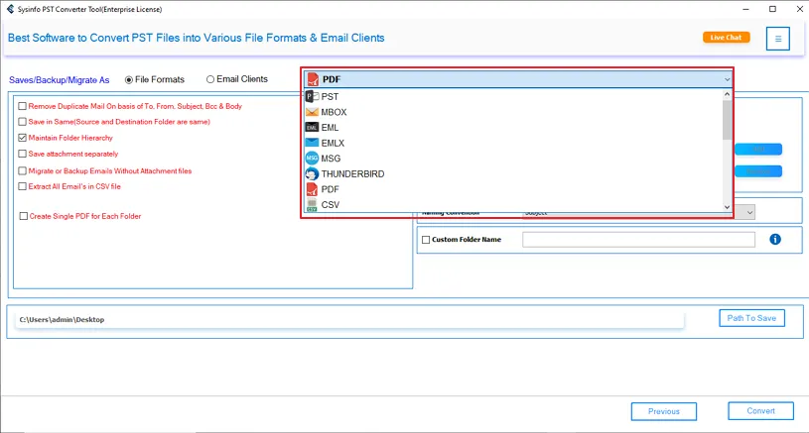
Task: Choose EML from format list
Action: pos(513,127)
